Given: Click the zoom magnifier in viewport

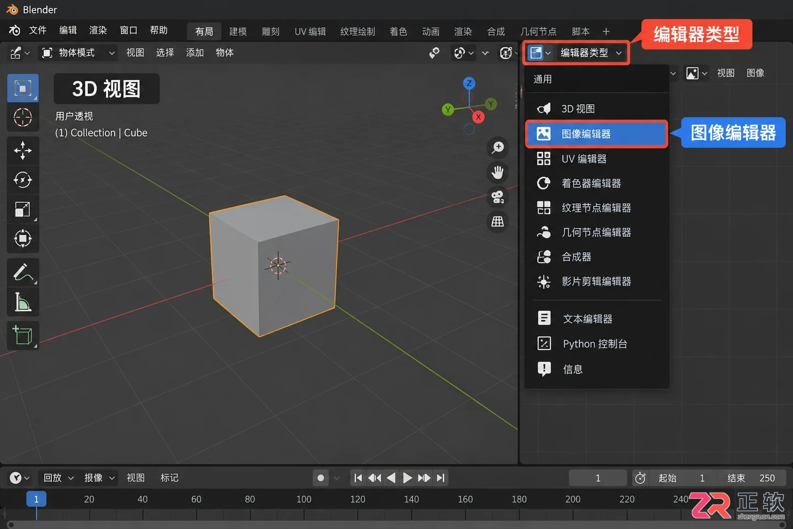Looking at the screenshot, I should pyautogui.click(x=498, y=148).
